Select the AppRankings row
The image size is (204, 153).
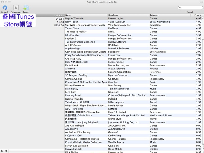click(133, 49)
